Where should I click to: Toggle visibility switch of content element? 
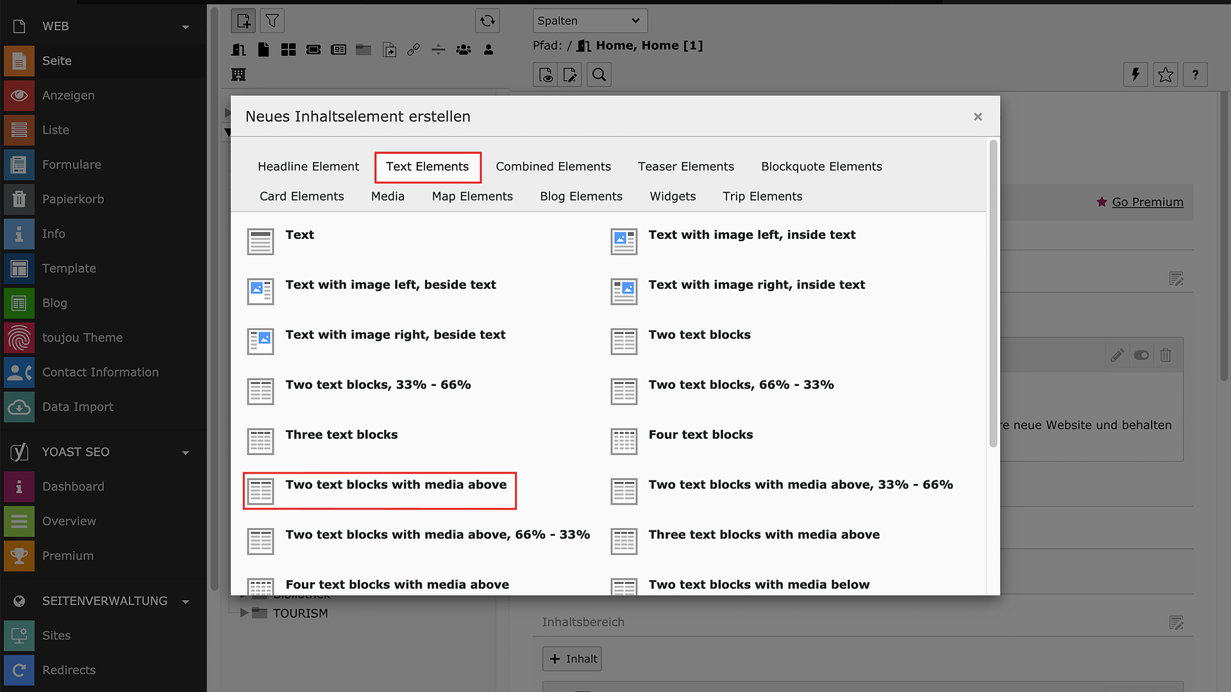[x=1141, y=355]
